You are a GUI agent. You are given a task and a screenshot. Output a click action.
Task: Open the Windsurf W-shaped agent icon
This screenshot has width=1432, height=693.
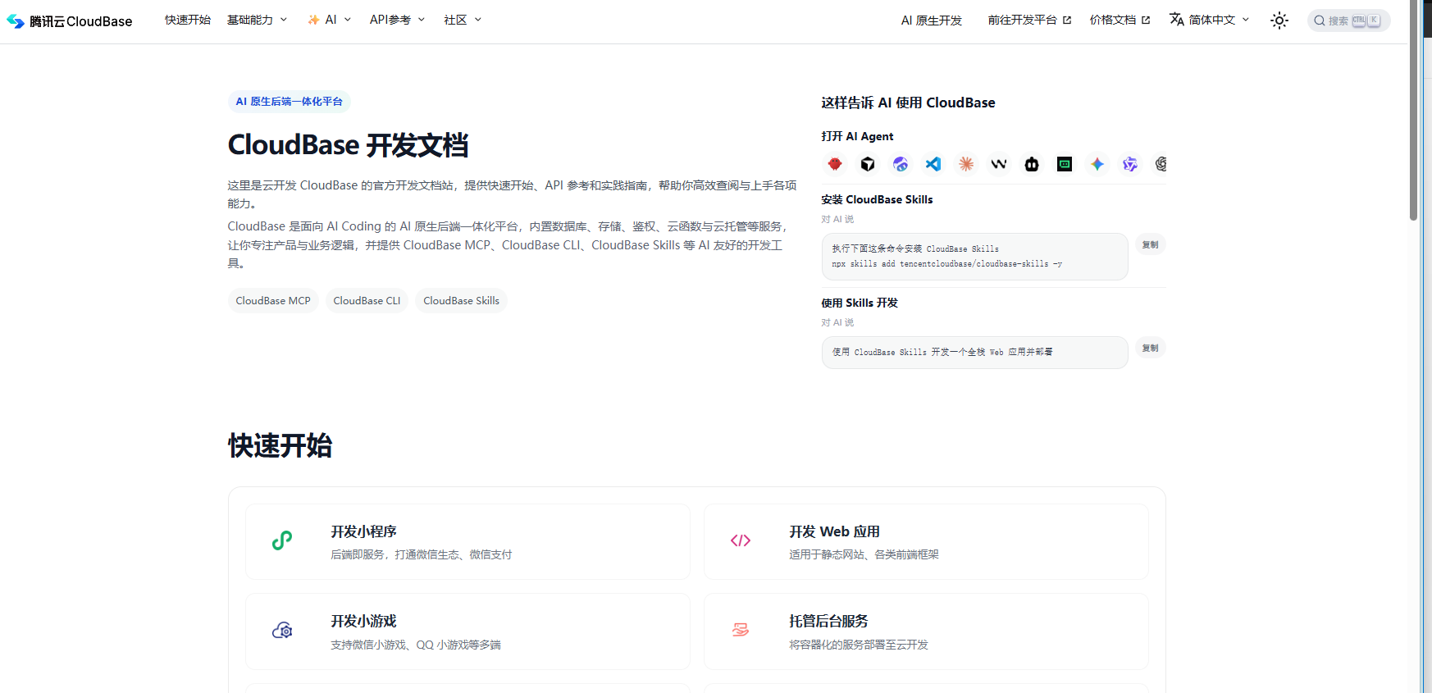click(999, 164)
